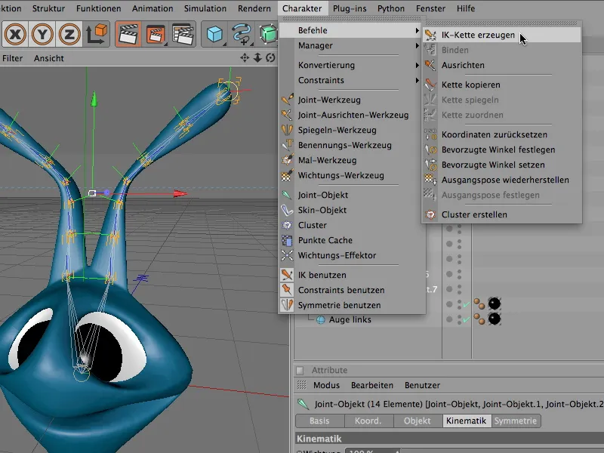Expand the Constraints submenu
Image resolution: width=604 pixels, height=453 pixels.
point(352,80)
